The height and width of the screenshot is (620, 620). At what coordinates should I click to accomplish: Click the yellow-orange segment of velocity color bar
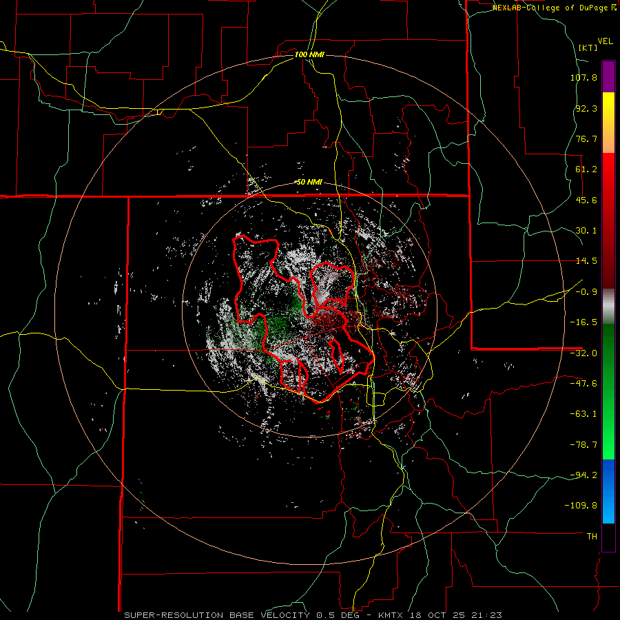coord(608,123)
